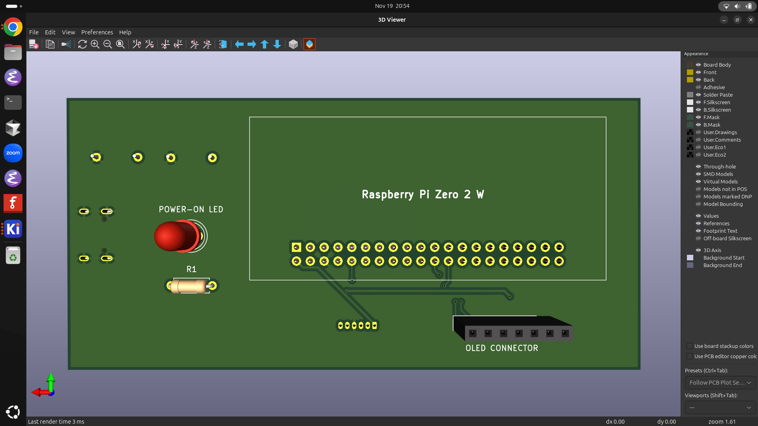
Task: Enable the orthographic projection icon
Action: click(293, 44)
